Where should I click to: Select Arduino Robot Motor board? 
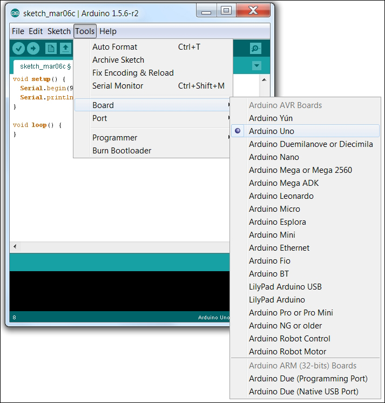305,351
